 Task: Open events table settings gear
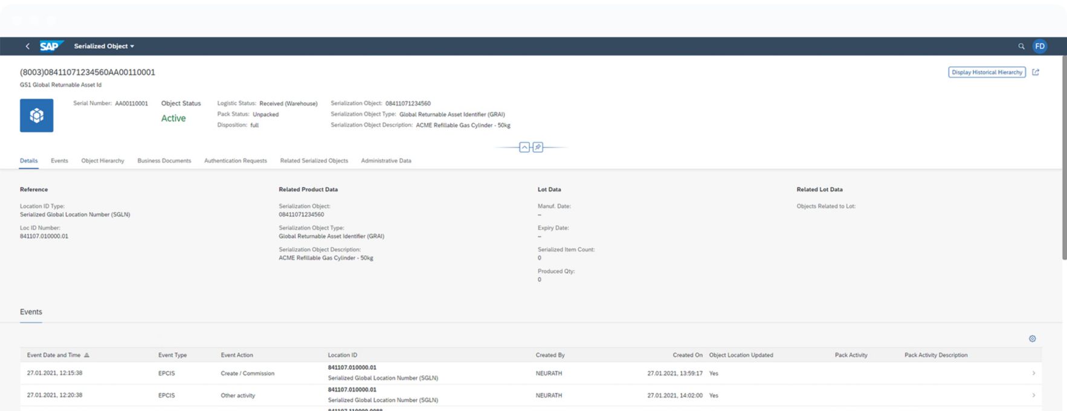tap(1032, 338)
